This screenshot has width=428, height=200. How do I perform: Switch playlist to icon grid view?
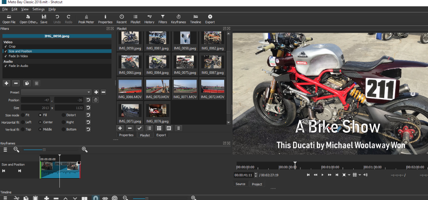(159, 128)
